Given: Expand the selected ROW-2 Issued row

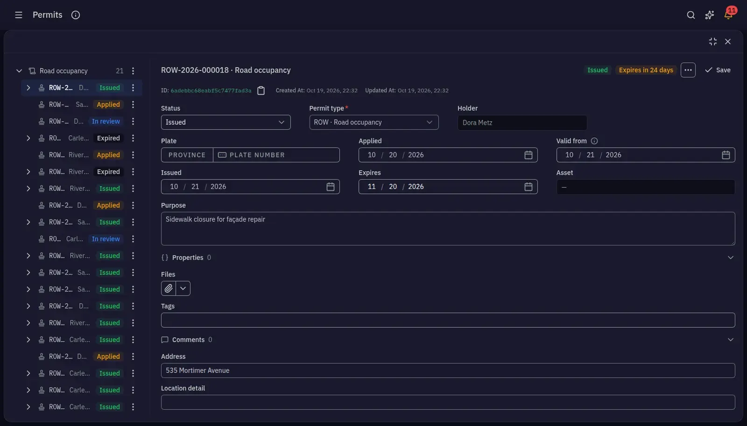Looking at the screenshot, I should pos(28,88).
